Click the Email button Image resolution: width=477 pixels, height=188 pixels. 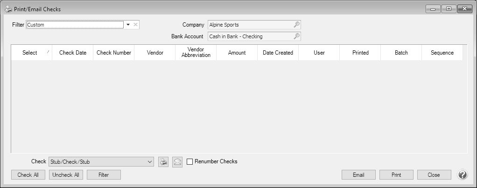pos(358,175)
